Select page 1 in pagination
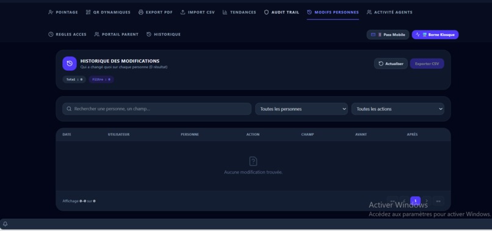The height and width of the screenshot is (231, 492). 416,201
